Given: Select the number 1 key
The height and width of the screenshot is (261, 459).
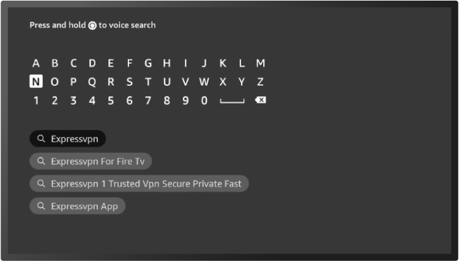Looking at the screenshot, I should click(x=36, y=100).
